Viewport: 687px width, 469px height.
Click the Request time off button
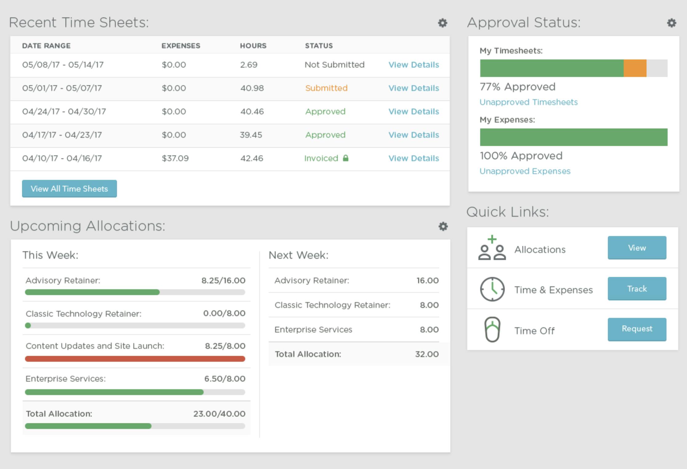coord(637,329)
